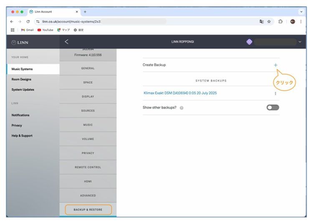Open the apps grid in bookmarks bar
This screenshot has height=223, width=313.
(x=13, y=30)
